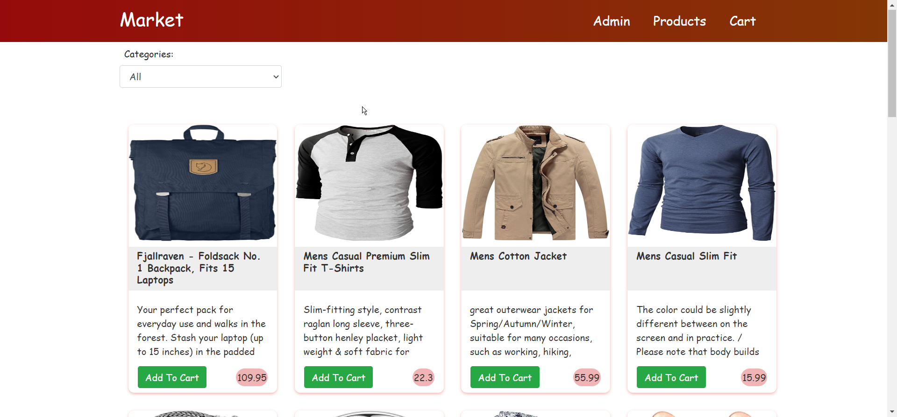Screen dimensions: 897x417
Task: Click the Market logo in the header
Action: 151,21
